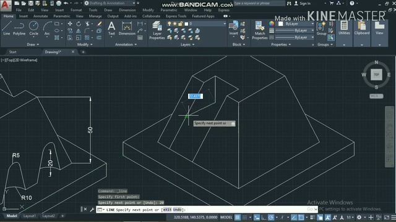This screenshot has height=222, width=396.
Task: Open the Express Tools ribbon tab
Action: point(176,16)
